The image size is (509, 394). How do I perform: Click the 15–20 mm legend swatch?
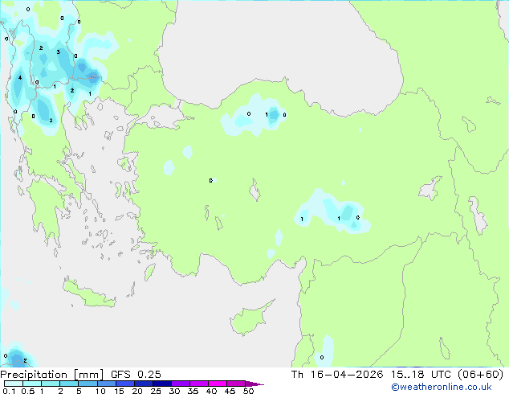[124, 384]
